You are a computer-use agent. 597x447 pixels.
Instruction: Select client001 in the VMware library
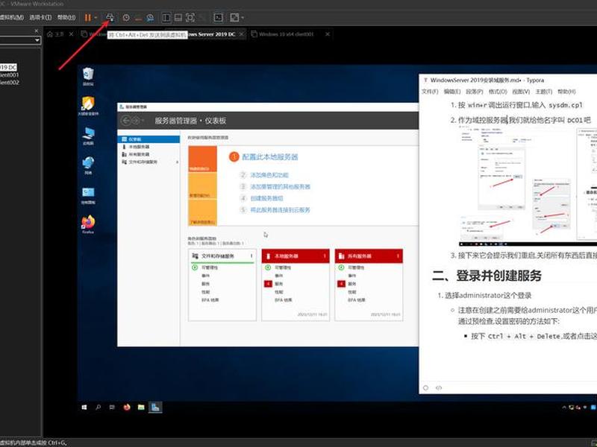[x=10, y=75]
